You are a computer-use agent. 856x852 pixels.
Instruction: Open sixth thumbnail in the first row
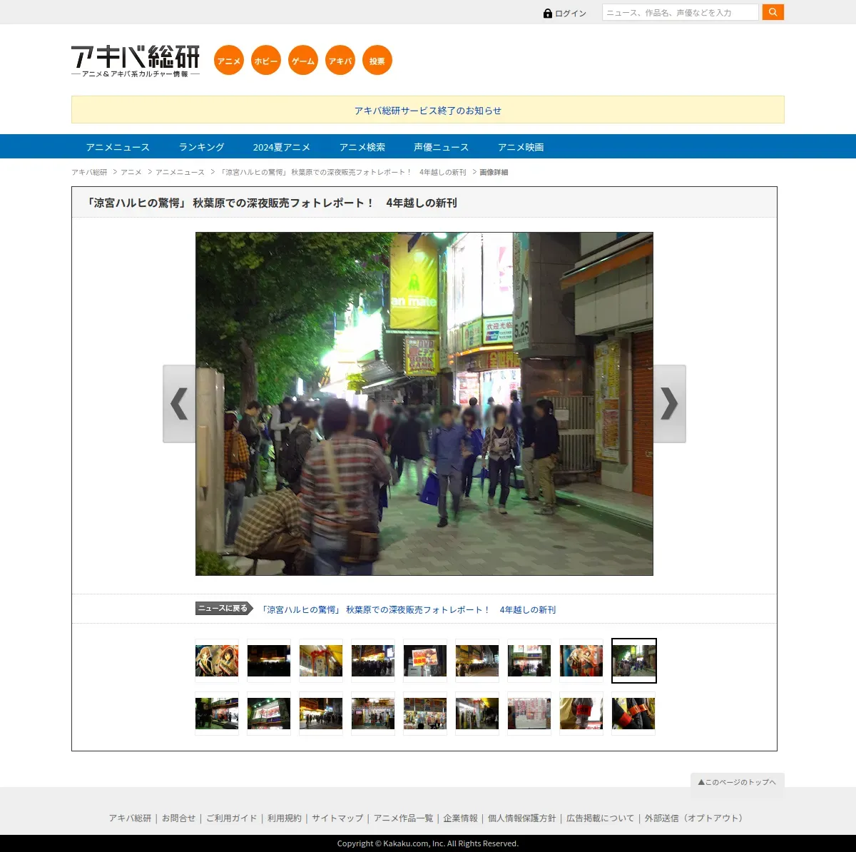tap(477, 661)
